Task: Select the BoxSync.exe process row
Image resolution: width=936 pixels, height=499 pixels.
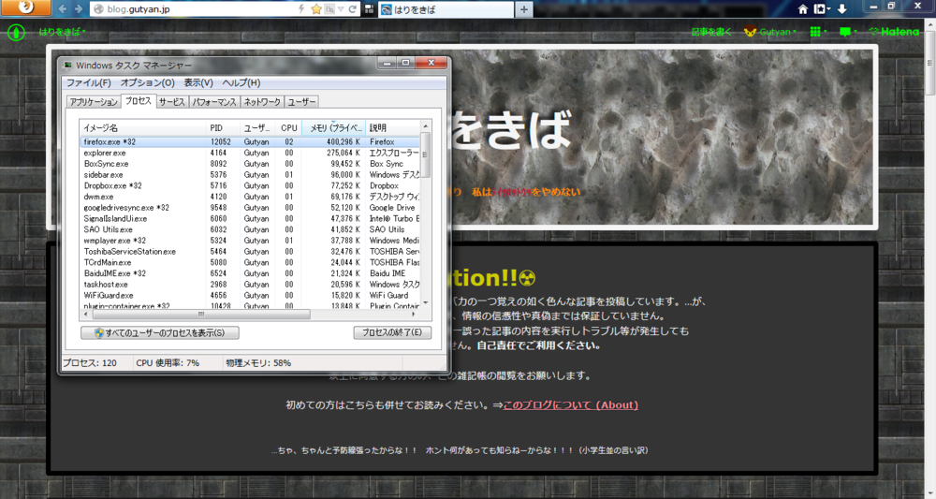Action: click(x=250, y=164)
